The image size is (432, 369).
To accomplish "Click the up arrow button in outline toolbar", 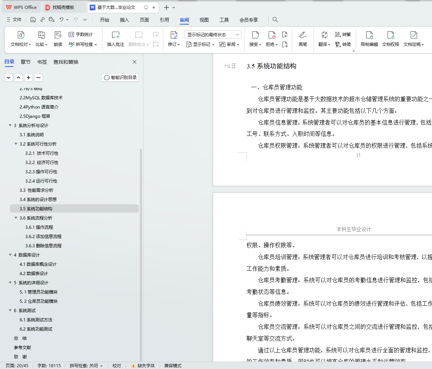I will tap(19, 77).
